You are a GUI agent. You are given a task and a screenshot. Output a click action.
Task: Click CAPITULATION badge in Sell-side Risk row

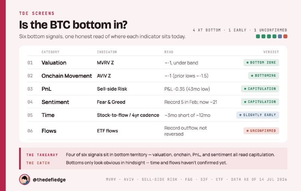coord(260,89)
